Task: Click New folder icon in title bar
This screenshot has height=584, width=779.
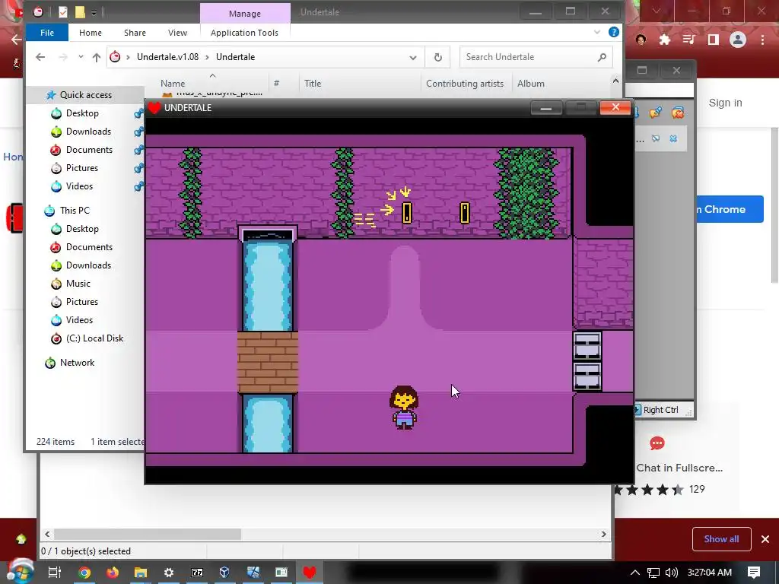Action: [x=79, y=12]
